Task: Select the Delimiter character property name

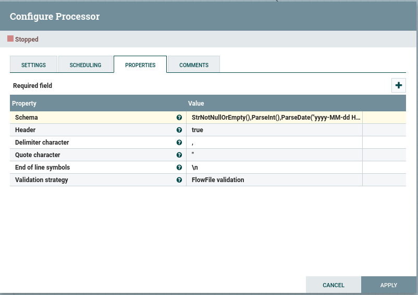Action: tap(42, 143)
